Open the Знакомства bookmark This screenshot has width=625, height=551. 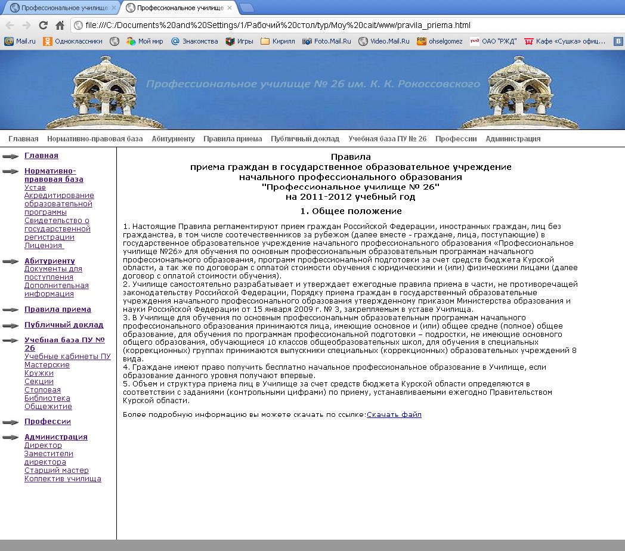coord(194,41)
